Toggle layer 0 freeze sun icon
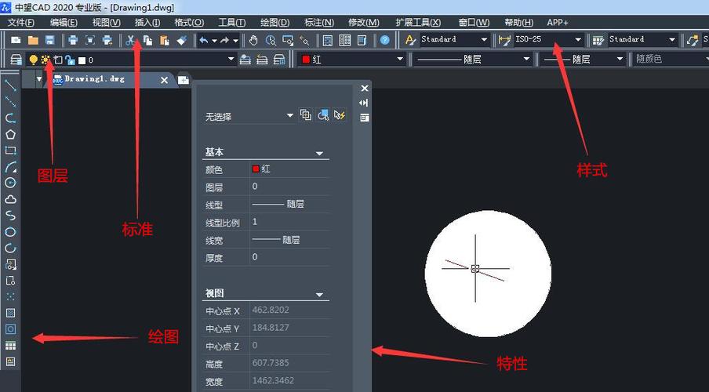Image resolution: width=709 pixels, height=392 pixels. (x=45, y=60)
